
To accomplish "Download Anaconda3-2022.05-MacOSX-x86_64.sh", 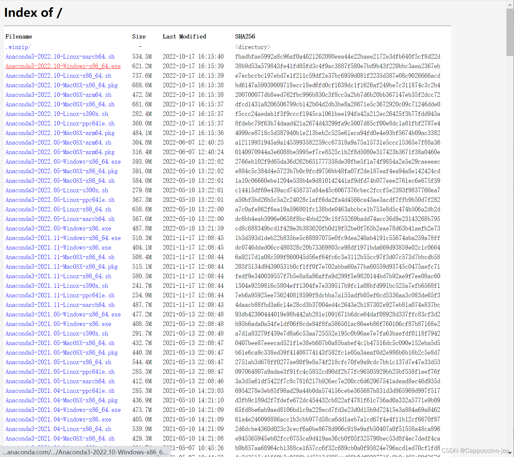I will click(60, 181).
